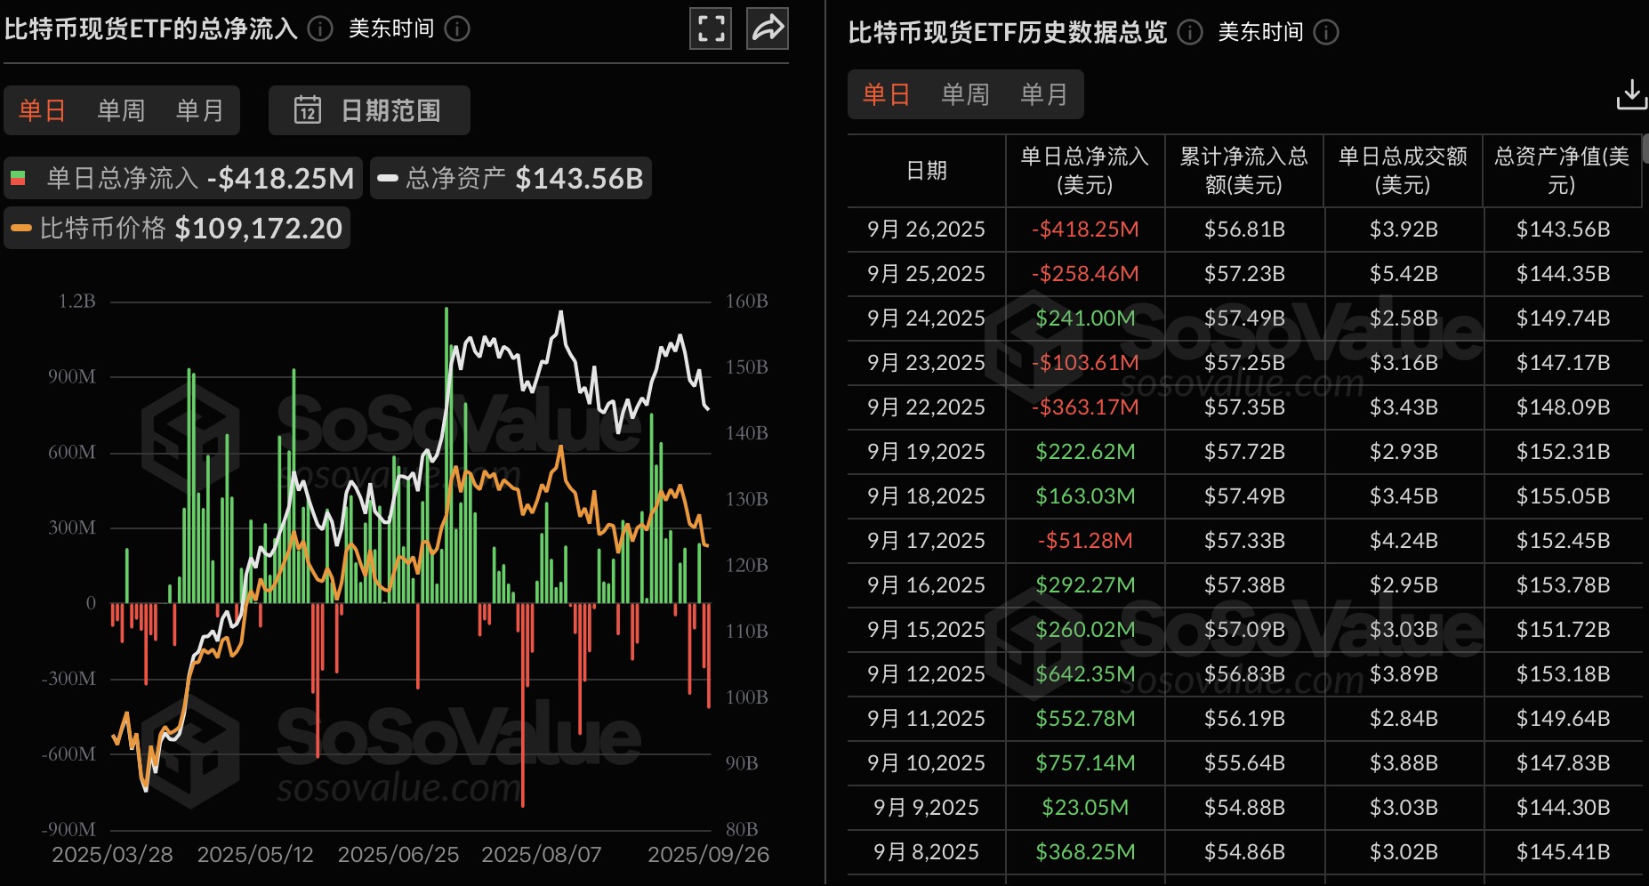Switch the chart to 单周 view
Viewport: 1649px width, 886px height.
click(121, 110)
